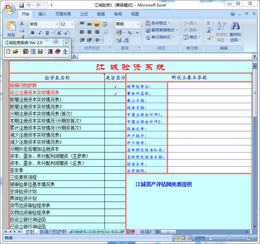This screenshot has width=260, height=244.
Task: Click row lines icon in floating toolbar
Action: tap(40, 52)
